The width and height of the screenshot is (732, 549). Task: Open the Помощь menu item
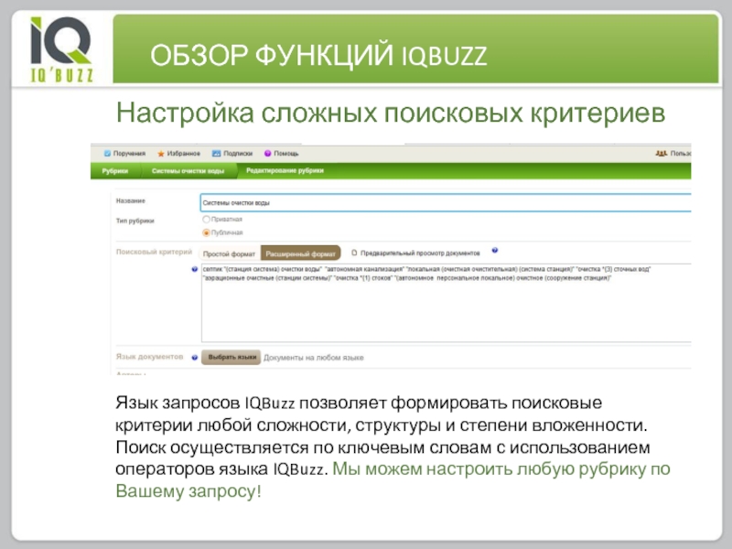tap(282, 153)
